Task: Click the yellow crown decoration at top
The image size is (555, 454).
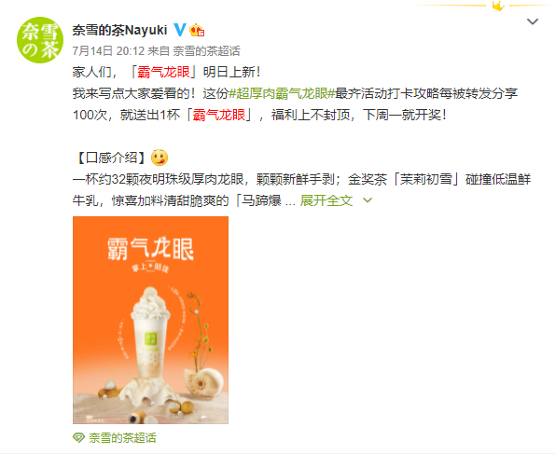Action: pos(498,6)
